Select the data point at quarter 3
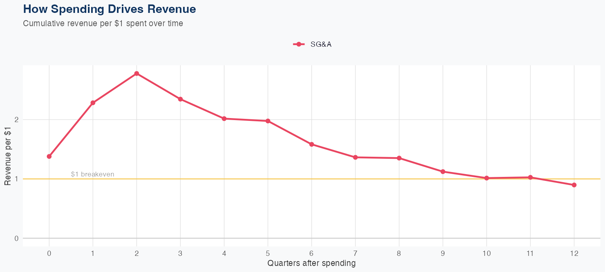Viewport: 605px width, 272px height. (x=180, y=99)
